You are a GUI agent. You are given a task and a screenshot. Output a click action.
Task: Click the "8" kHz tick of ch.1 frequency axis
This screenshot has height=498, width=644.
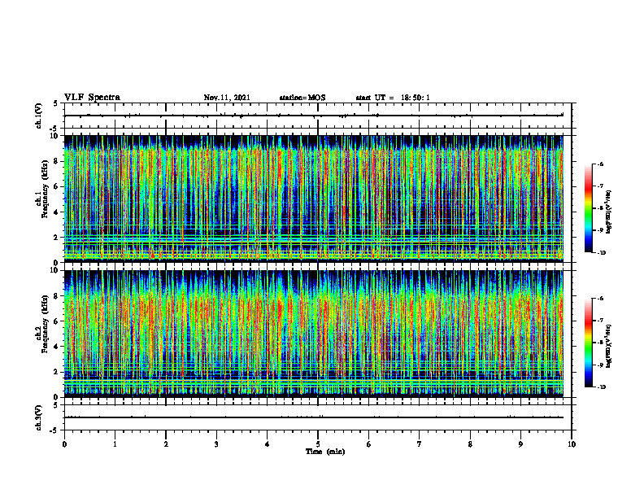coord(56,161)
